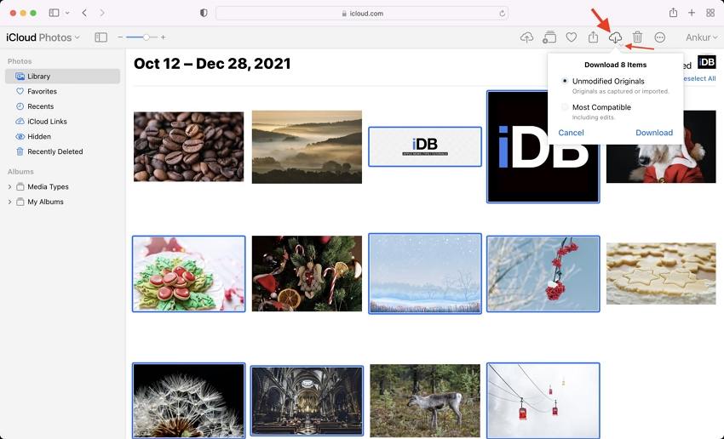Image resolution: width=724 pixels, height=439 pixels.
Task: Toggle the sidebar icon in Photos toolbar
Action: click(101, 37)
